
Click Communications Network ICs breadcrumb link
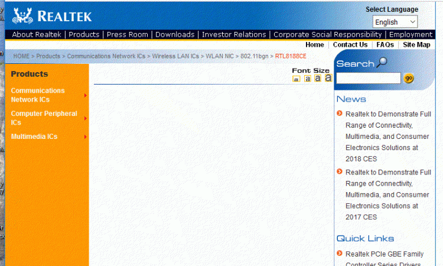pyautogui.click(x=106, y=56)
